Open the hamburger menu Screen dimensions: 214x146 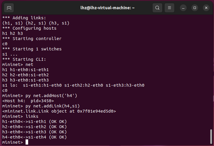(x=169, y=8)
